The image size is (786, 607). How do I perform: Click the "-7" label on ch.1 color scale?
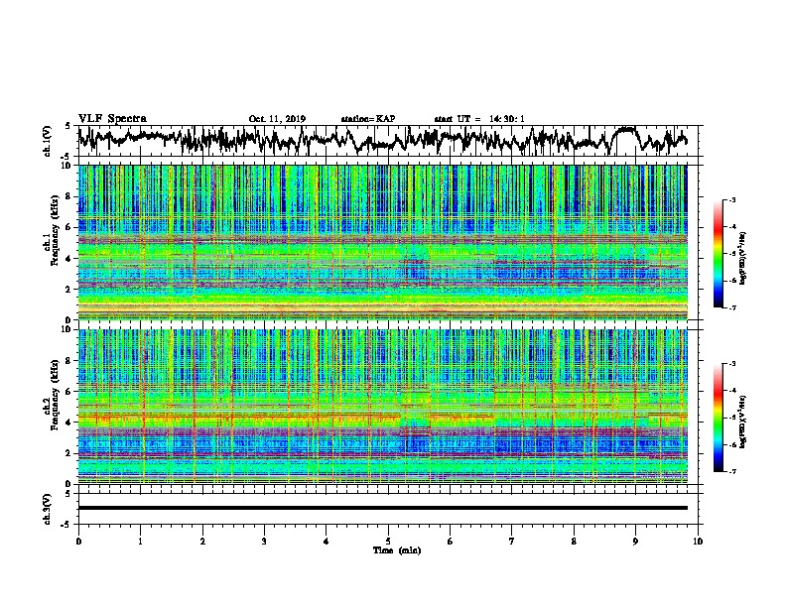pyautogui.click(x=731, y=307)
